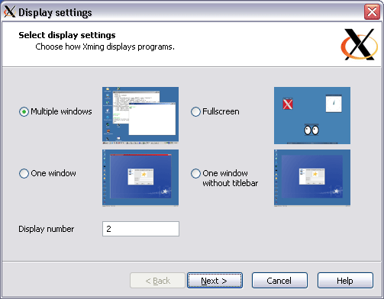Click the large Xming logo in the header

coord(360,44)
